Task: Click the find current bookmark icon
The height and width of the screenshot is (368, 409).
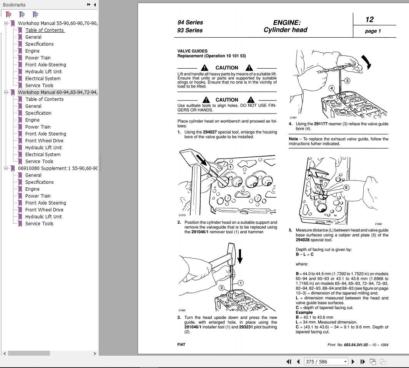Action: coord(35,15)
